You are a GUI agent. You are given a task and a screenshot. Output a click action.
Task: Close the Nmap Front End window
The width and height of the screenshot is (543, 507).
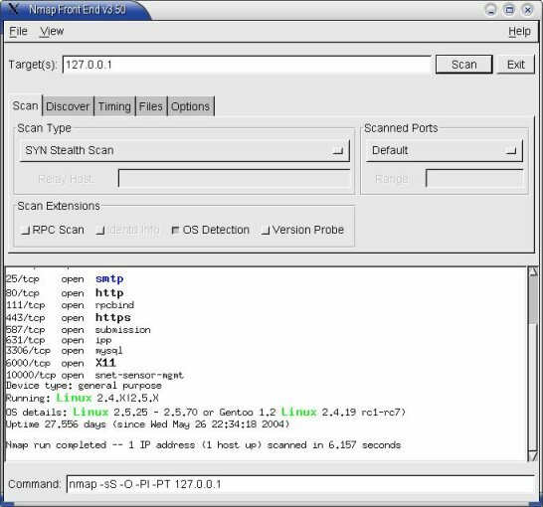point(528,10)
